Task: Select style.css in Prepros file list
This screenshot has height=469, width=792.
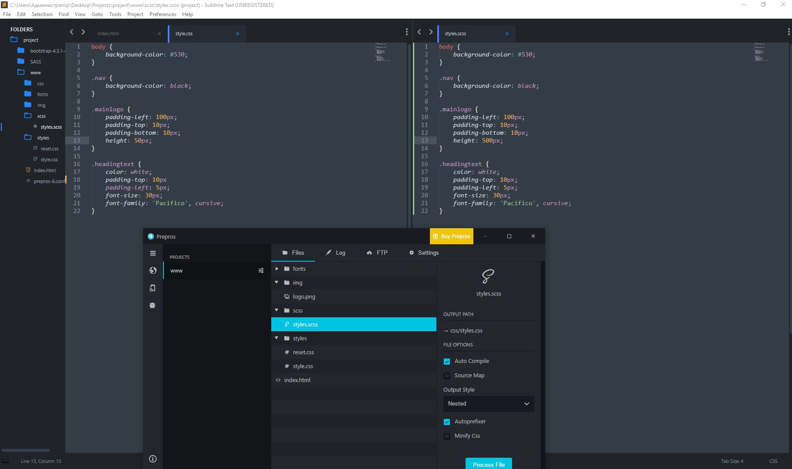Action: [354, 366]
